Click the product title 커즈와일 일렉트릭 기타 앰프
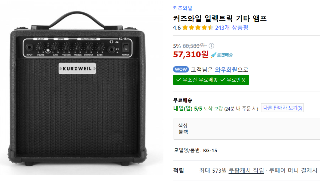 click(220, 18)
